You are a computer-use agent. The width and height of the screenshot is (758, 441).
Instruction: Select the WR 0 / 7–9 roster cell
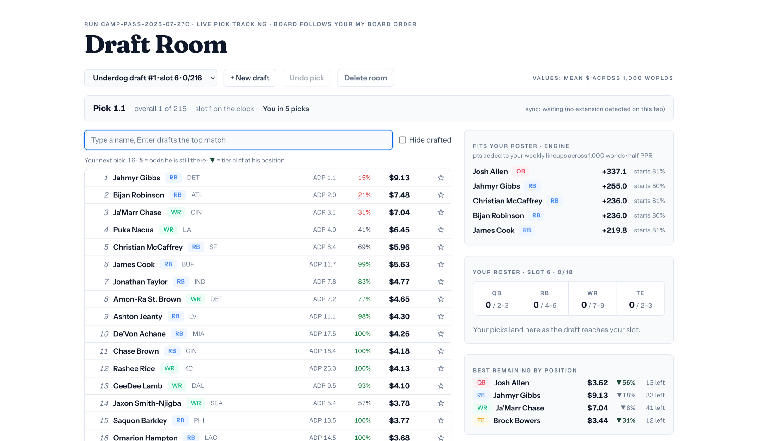click(593, 299)
